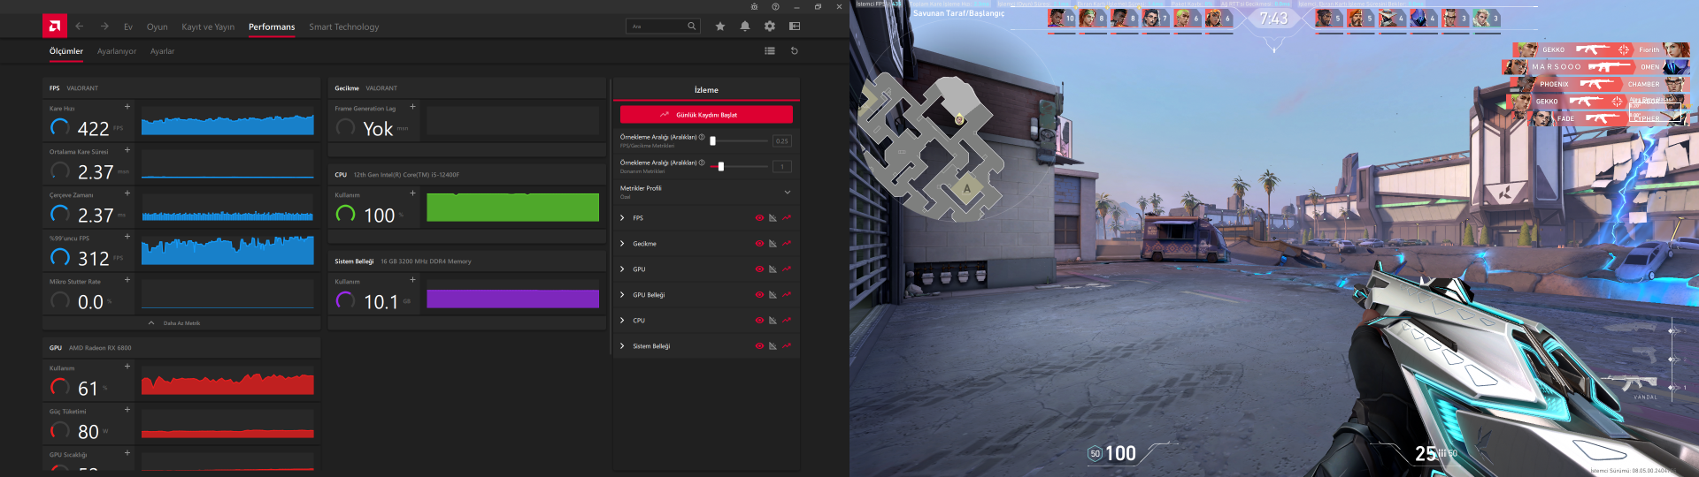Toggle GPU Belleği visibility eye icon
The width and height of the screenshot is (1699, 477).
(x=759, y=295)
